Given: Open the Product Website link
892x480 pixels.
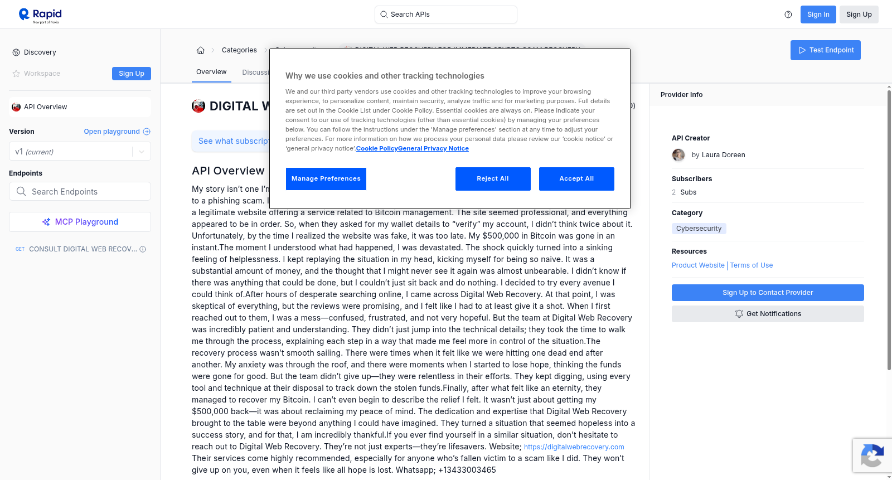Looking at the screenshot, I should [698, 265].
